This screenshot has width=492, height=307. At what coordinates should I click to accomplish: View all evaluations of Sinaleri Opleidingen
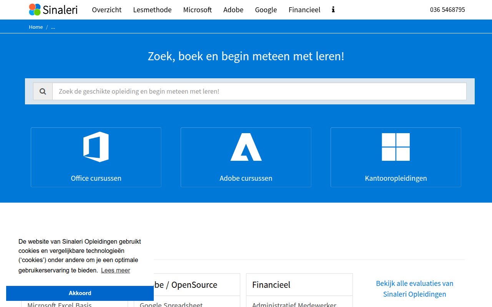click(415, 289)
